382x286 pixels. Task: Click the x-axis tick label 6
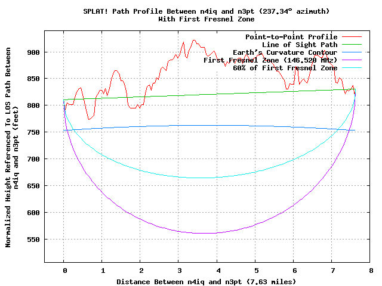pyautogui.click(x=294, y=271)
